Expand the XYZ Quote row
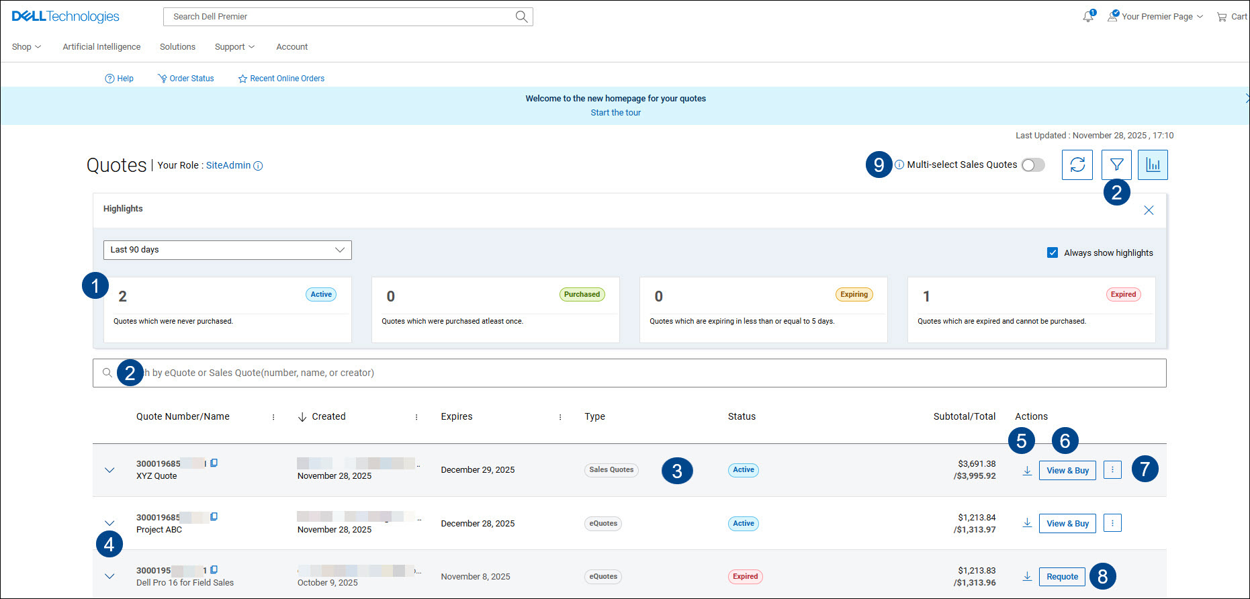This screenshot has height=599, width=1250. (x=109, y=470)
